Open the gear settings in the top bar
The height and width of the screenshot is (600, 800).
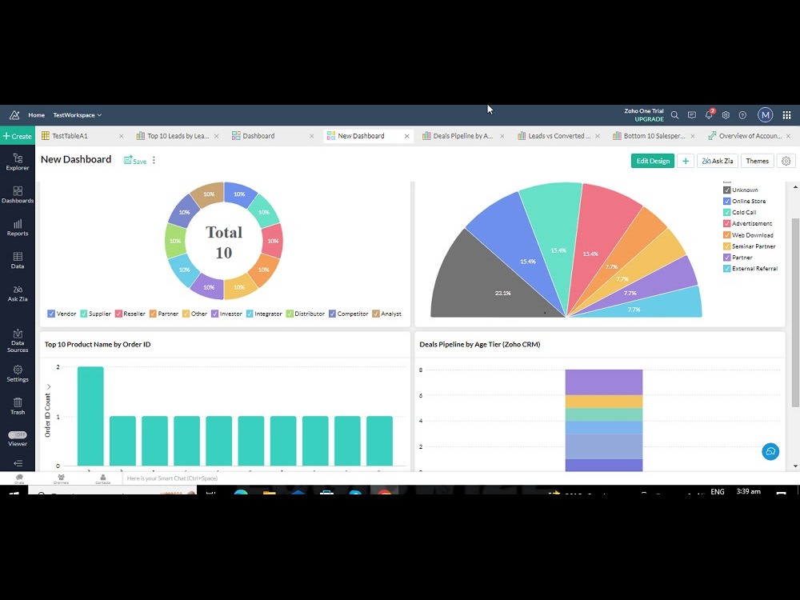726,115
